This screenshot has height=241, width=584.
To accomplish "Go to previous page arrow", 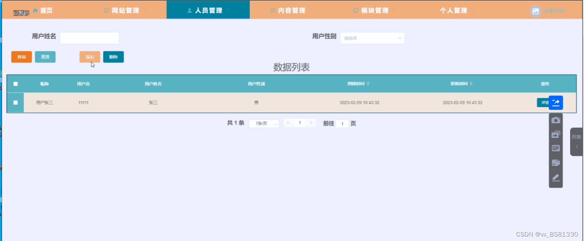I will (288, 123).
